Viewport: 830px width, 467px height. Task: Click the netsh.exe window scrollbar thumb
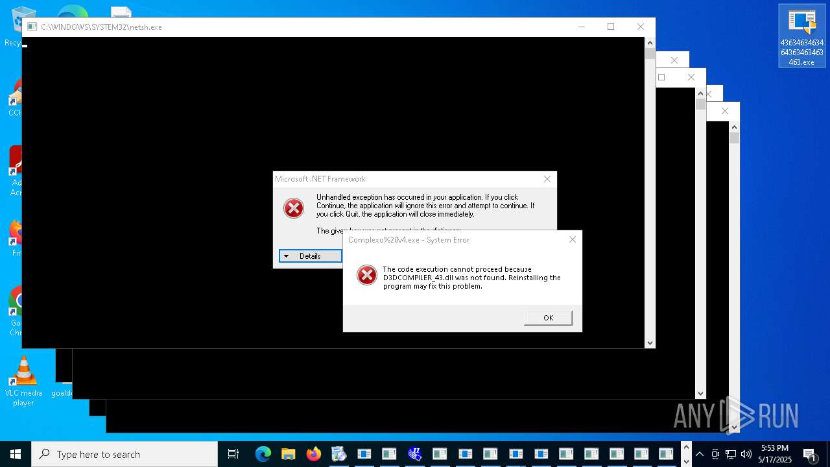(x=650, y=54)
